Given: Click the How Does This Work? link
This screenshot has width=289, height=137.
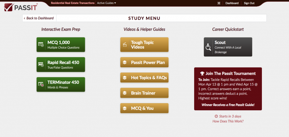Looking at the screenshot, I should pyautogui.click(x=228, y=121).
